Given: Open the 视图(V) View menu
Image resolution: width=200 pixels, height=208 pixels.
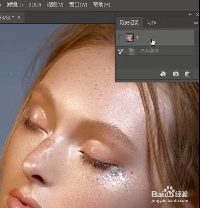Looking at the screenshot, I should click(x=55, y=5).
